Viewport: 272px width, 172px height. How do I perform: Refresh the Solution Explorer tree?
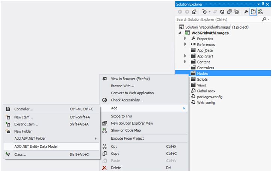[222, 12]
